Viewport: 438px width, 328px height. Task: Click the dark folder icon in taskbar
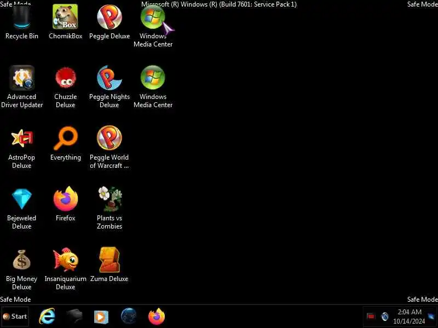pos(74,317)
